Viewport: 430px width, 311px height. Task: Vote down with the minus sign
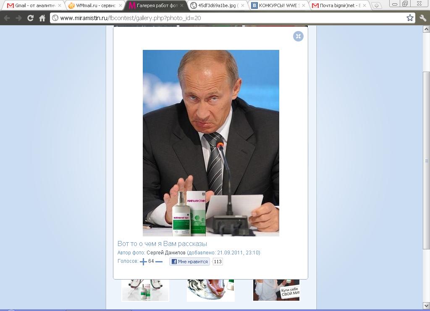(159, 262)
